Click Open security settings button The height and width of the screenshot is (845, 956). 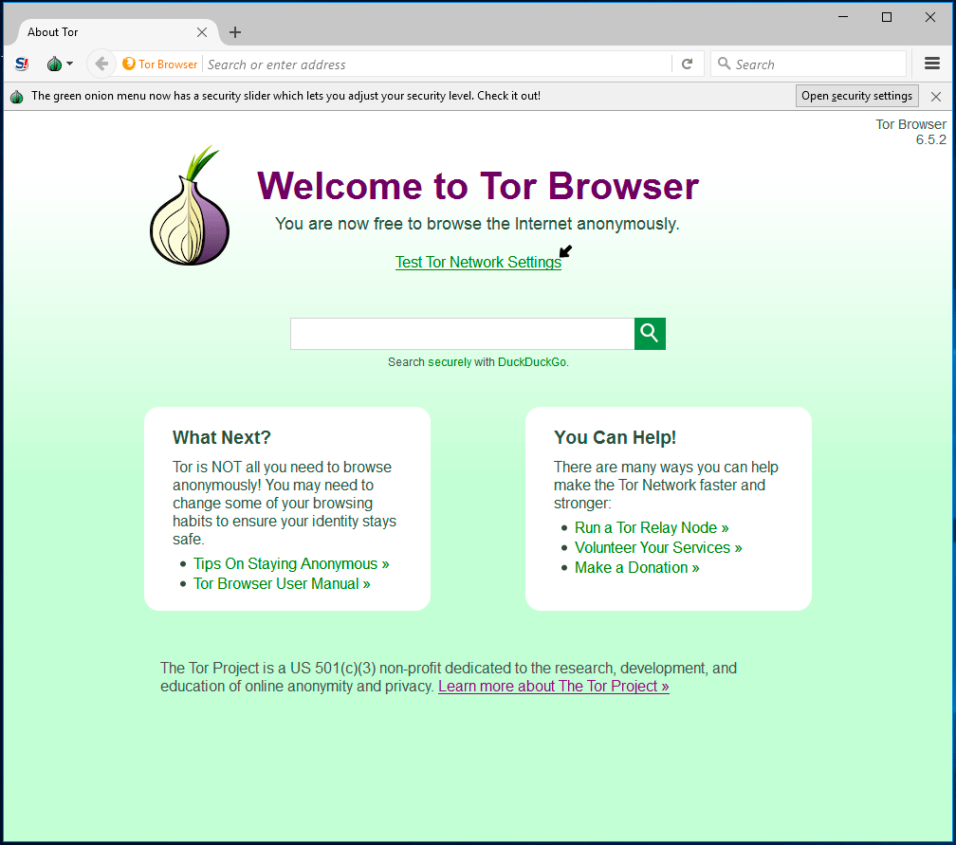(856, 96)
